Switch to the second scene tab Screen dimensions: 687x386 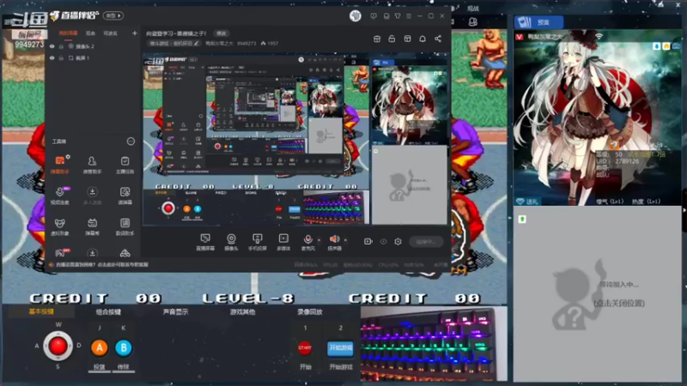pyautogui.click(x=90, y=33)
